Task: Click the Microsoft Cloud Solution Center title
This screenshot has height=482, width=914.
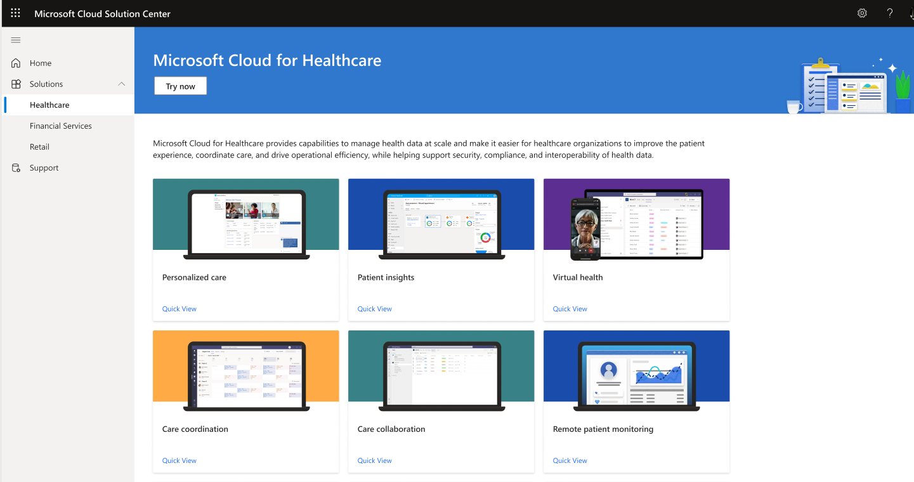Action: pyautogui.click(x=102, y=13)
